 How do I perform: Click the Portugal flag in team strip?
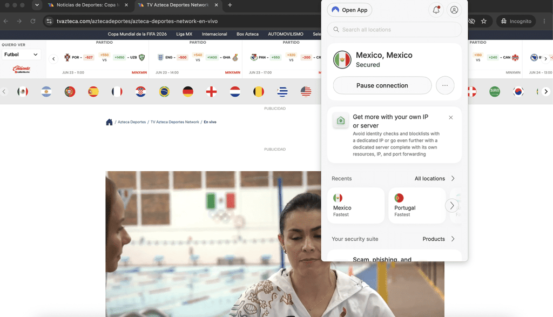click(x=70, y=92)
